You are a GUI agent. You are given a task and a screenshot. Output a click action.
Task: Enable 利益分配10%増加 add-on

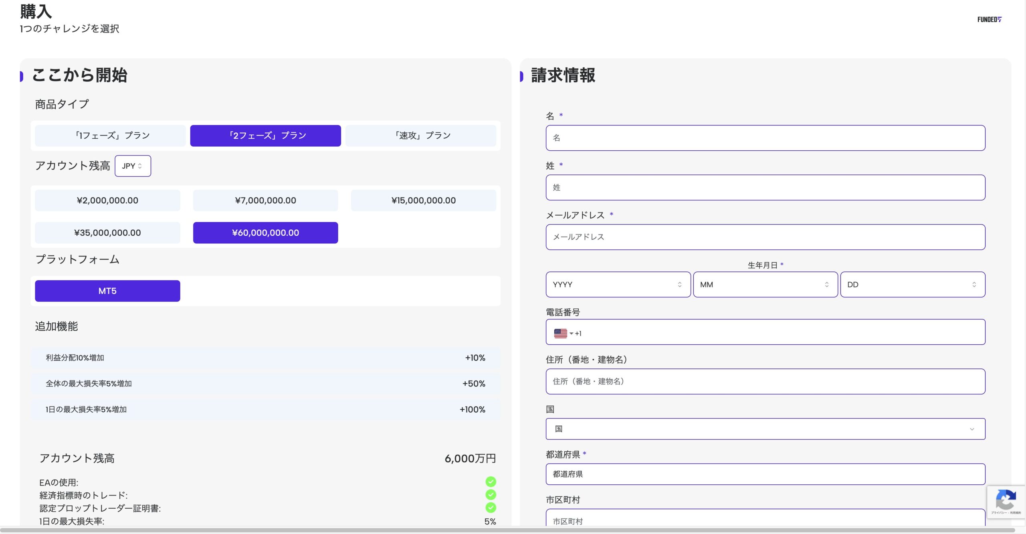pos(265,358)
